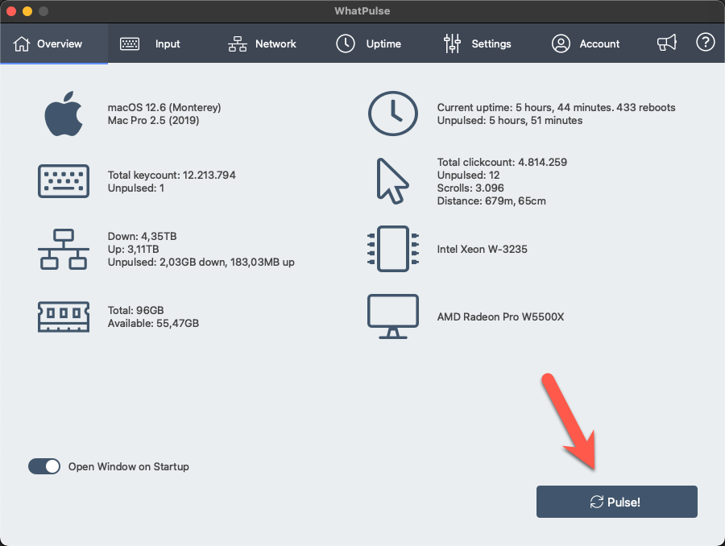Click 'Total clickcount: 4.814.259' text
The height and width of the screenshot is (546, 725).
coord(502,162)
